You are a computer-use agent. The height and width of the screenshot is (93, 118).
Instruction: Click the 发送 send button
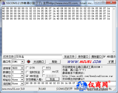pyautogui.click(x=52, y=79)
